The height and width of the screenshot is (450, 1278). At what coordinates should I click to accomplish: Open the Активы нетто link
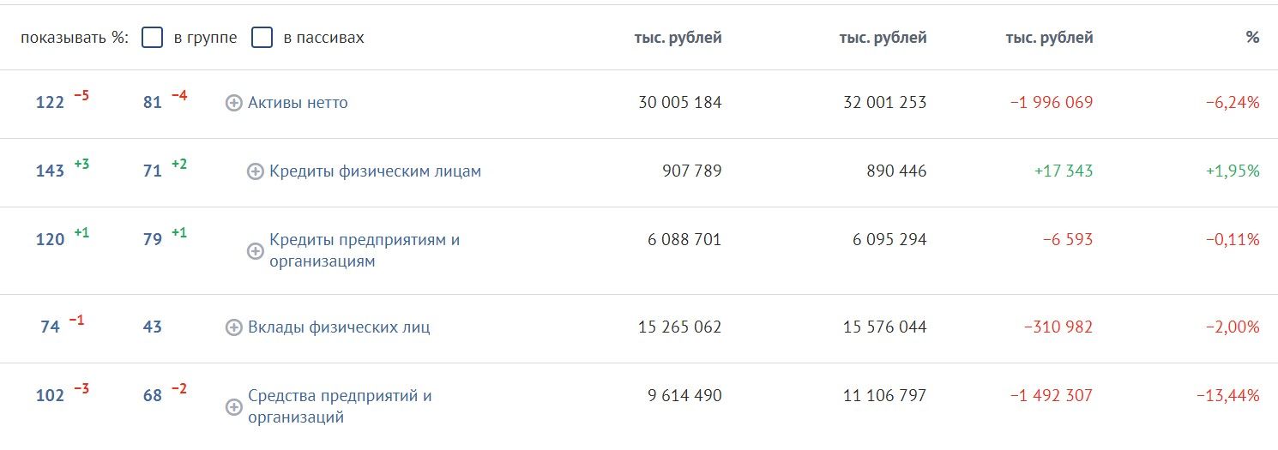tap(298, 103)
